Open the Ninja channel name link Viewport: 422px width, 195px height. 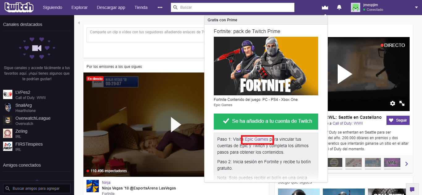click(x=106, y=183)
